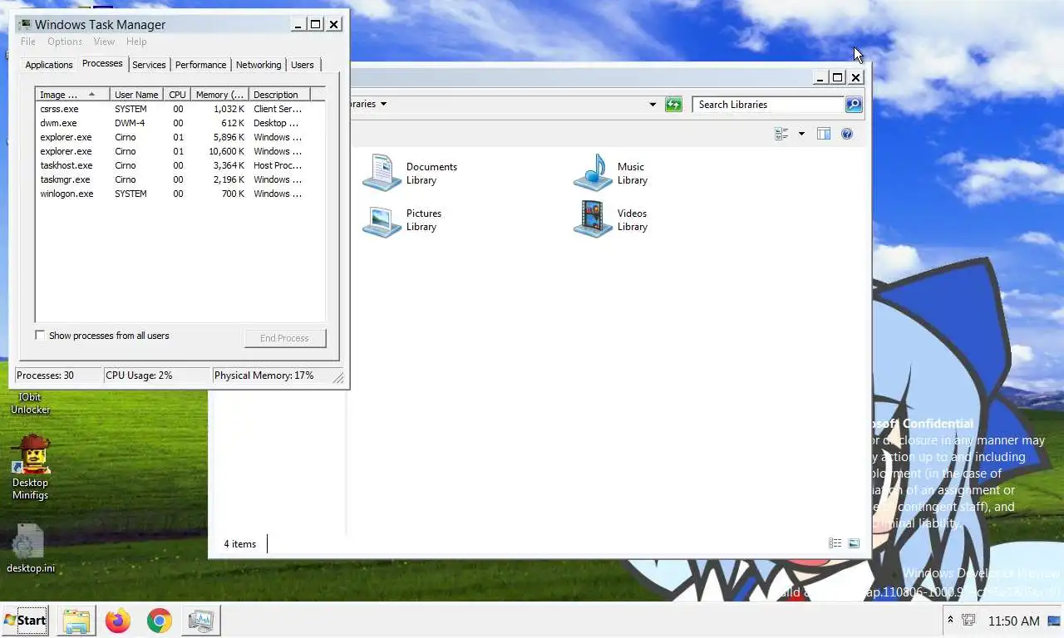Toggle the preview pane icon in Libraries

[x=824, y=134]
